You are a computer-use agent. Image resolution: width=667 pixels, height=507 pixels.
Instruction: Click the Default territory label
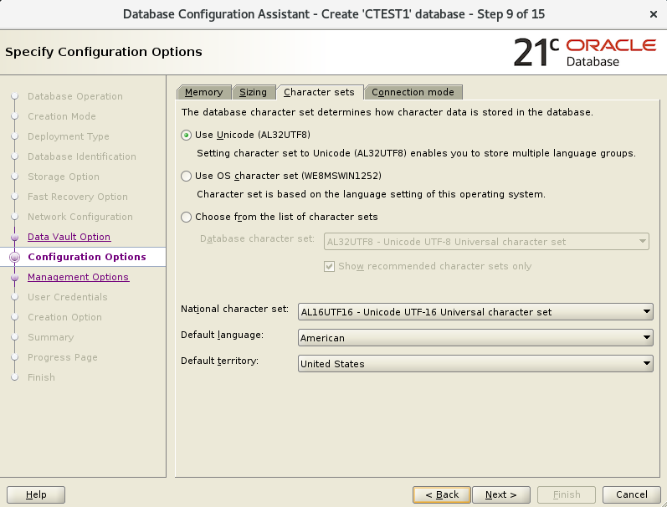219,361
